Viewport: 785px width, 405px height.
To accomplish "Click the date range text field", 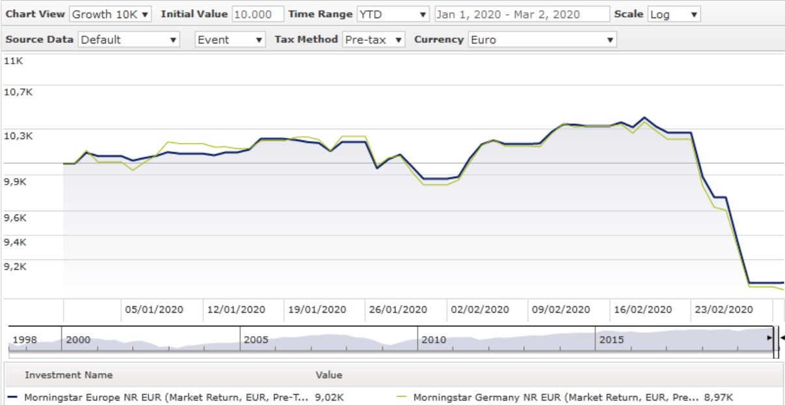I will point(522,14).
